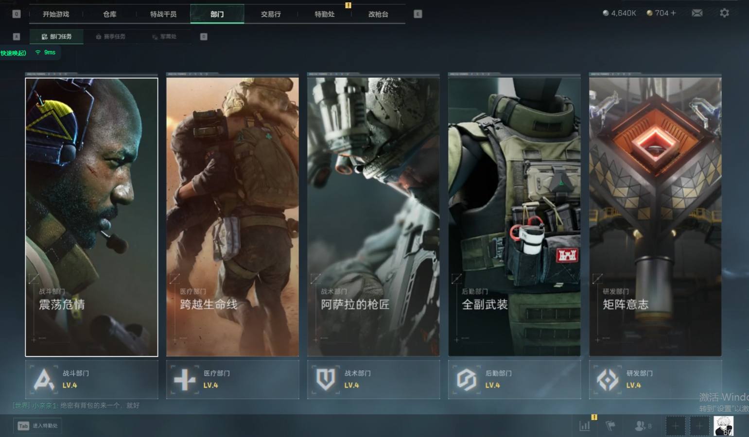Image resolution: width=749 pixels, height=437 pixels.
Task: Open the flags icon in bottom bar
Action: 610,426
